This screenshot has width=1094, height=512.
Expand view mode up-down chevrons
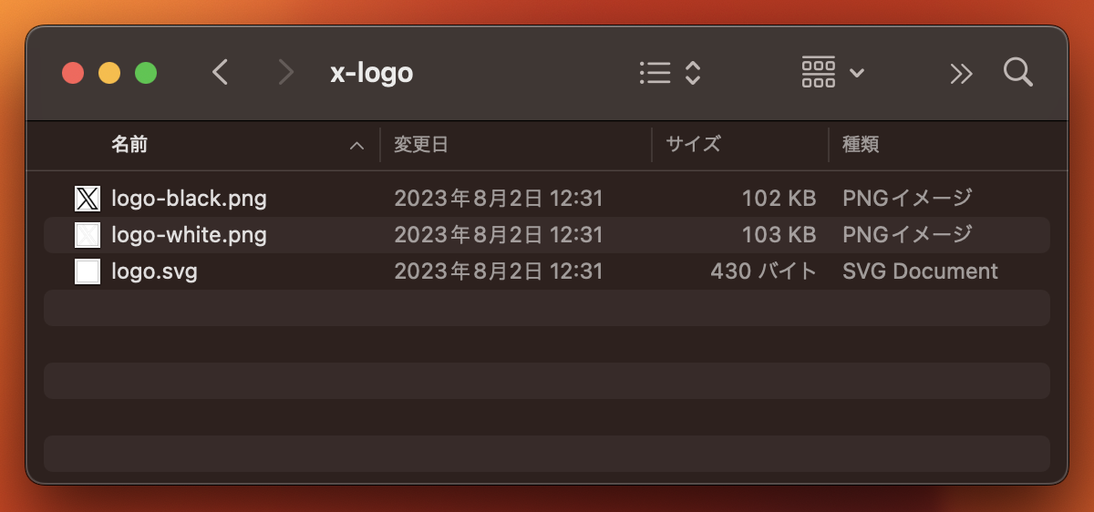[693, 73]
